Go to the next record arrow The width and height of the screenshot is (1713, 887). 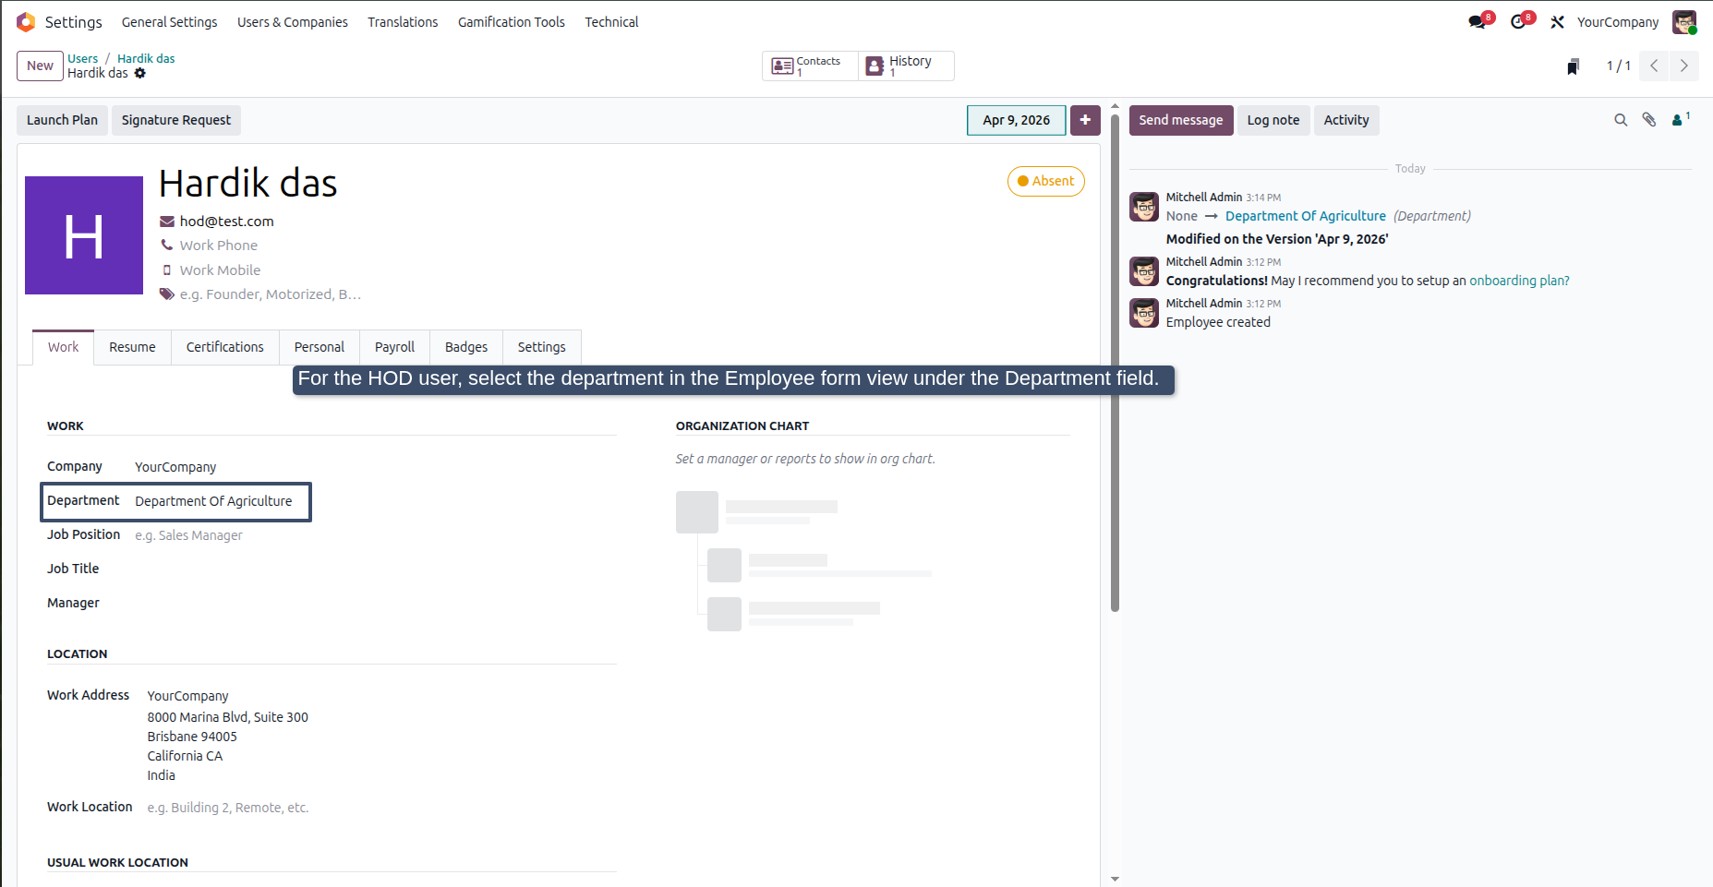tap(1683, 66)
